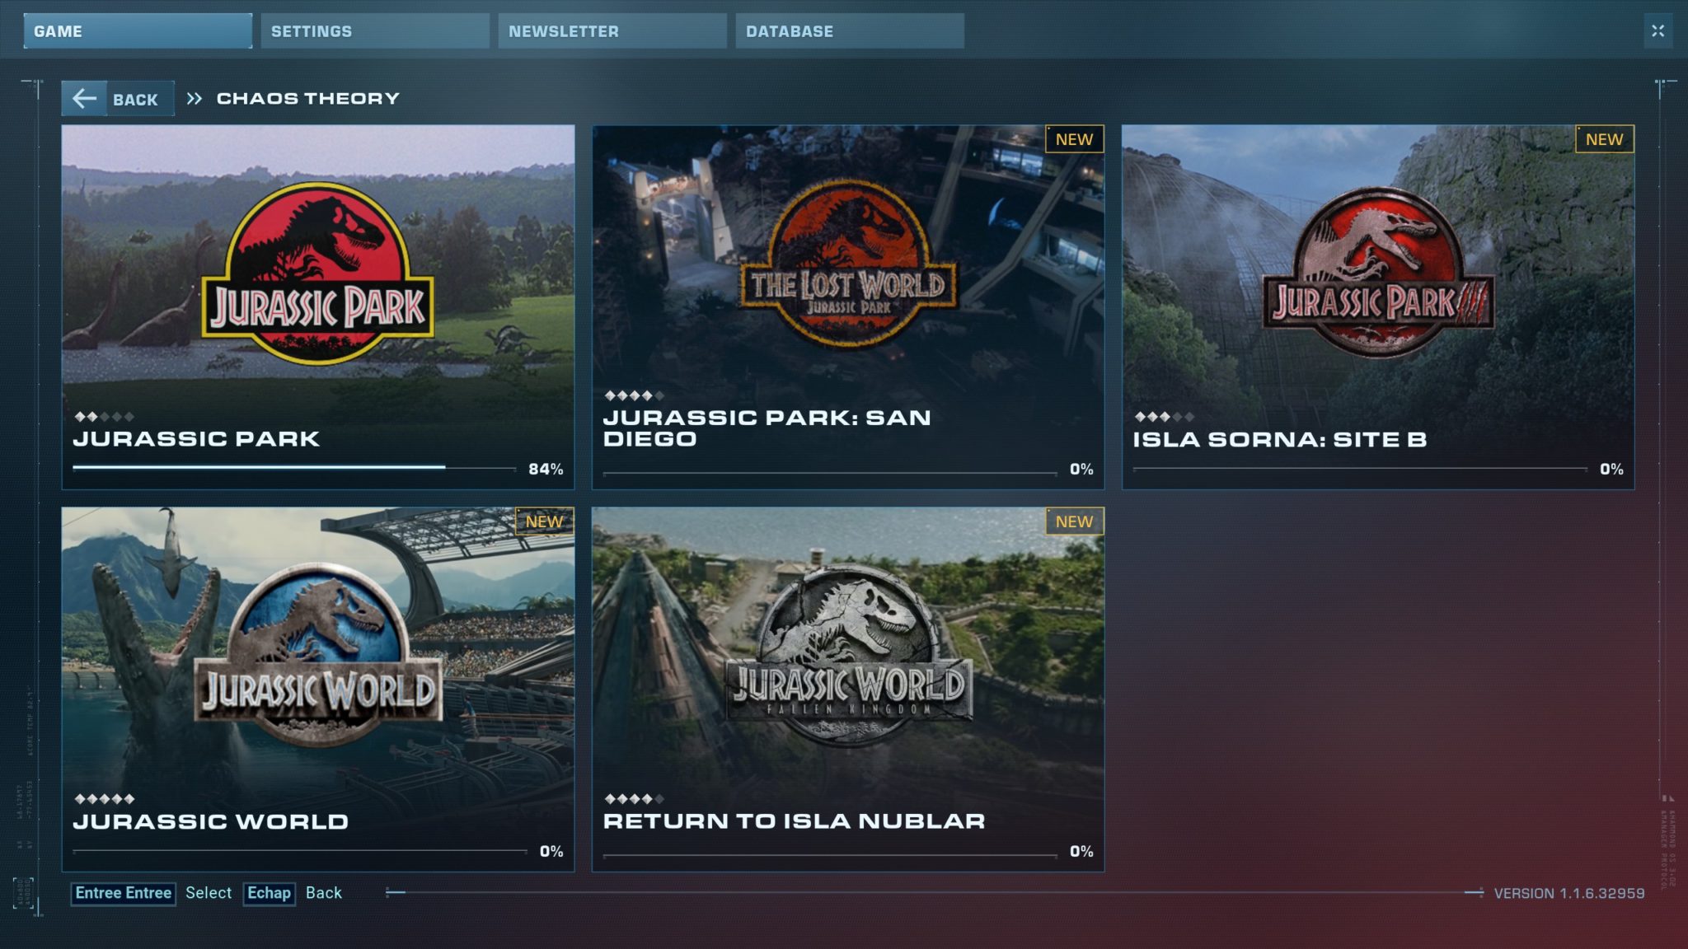Open the Database tab
1688x949 pixels.
[x=849, y=31]
